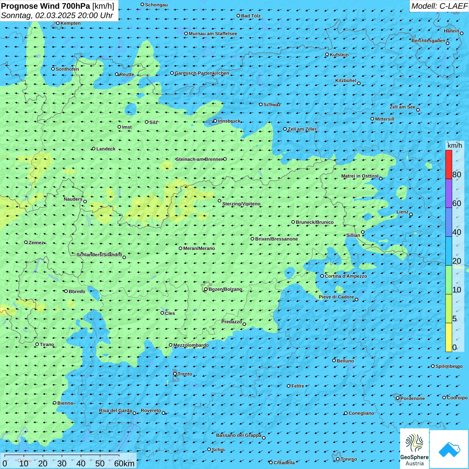This screenshot has height=469, width=469.
Task: Select the purple 60 km/h legend segment
Action: (449, 193)
